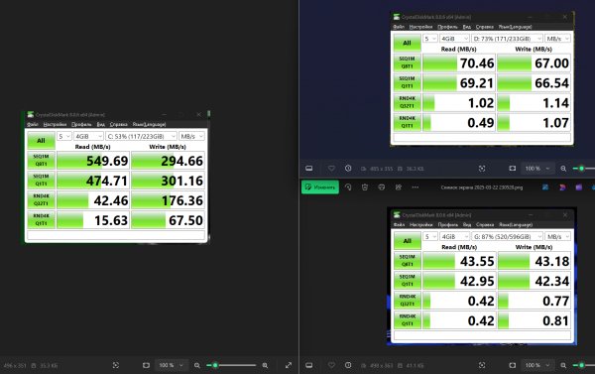Open the 4GiB size dropdown in C: benchmark
Viewport: 595px width, 374px height.
[x=88, y=136]
